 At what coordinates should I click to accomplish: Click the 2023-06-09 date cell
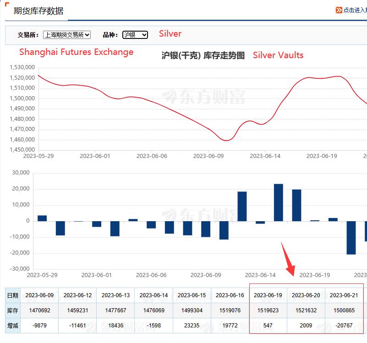coord(39,295)
